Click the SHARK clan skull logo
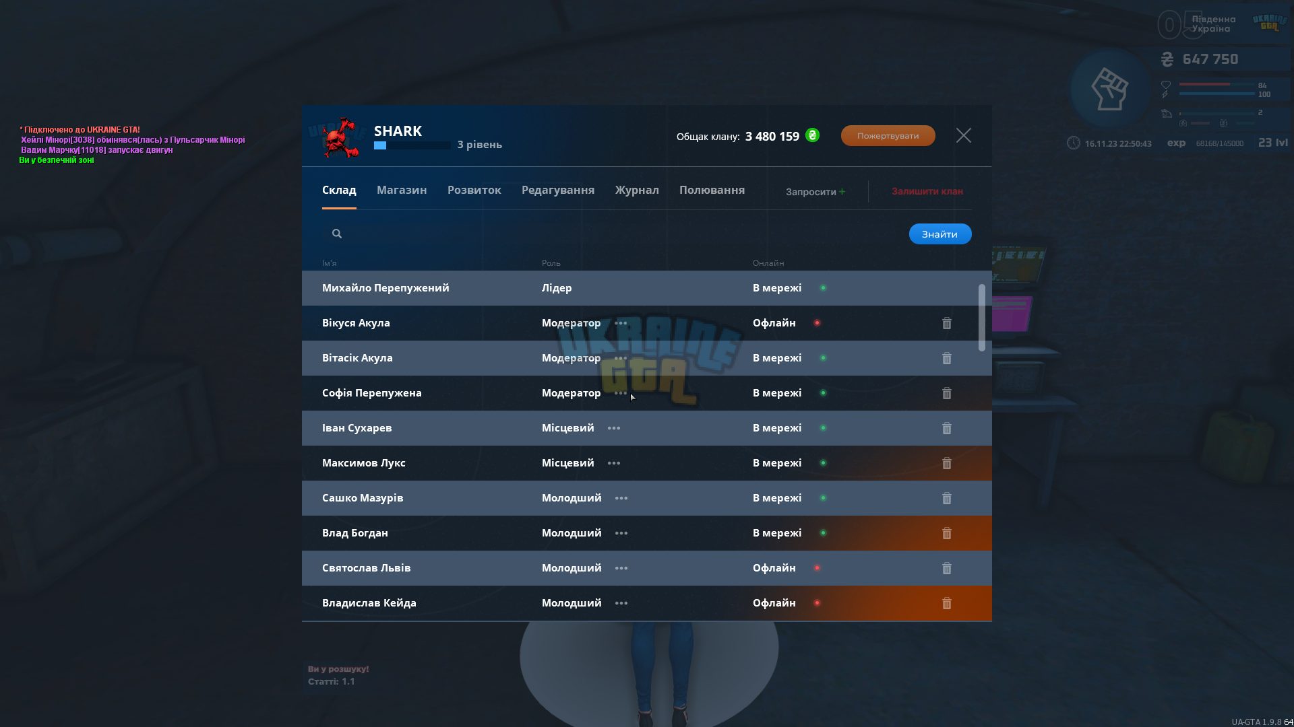The height and width of the screenshot is (727, 1294). (x=340, y=138)
